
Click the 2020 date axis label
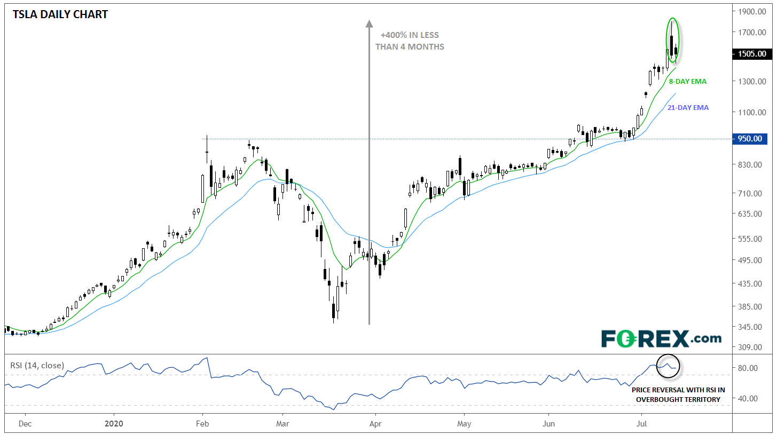114,424
